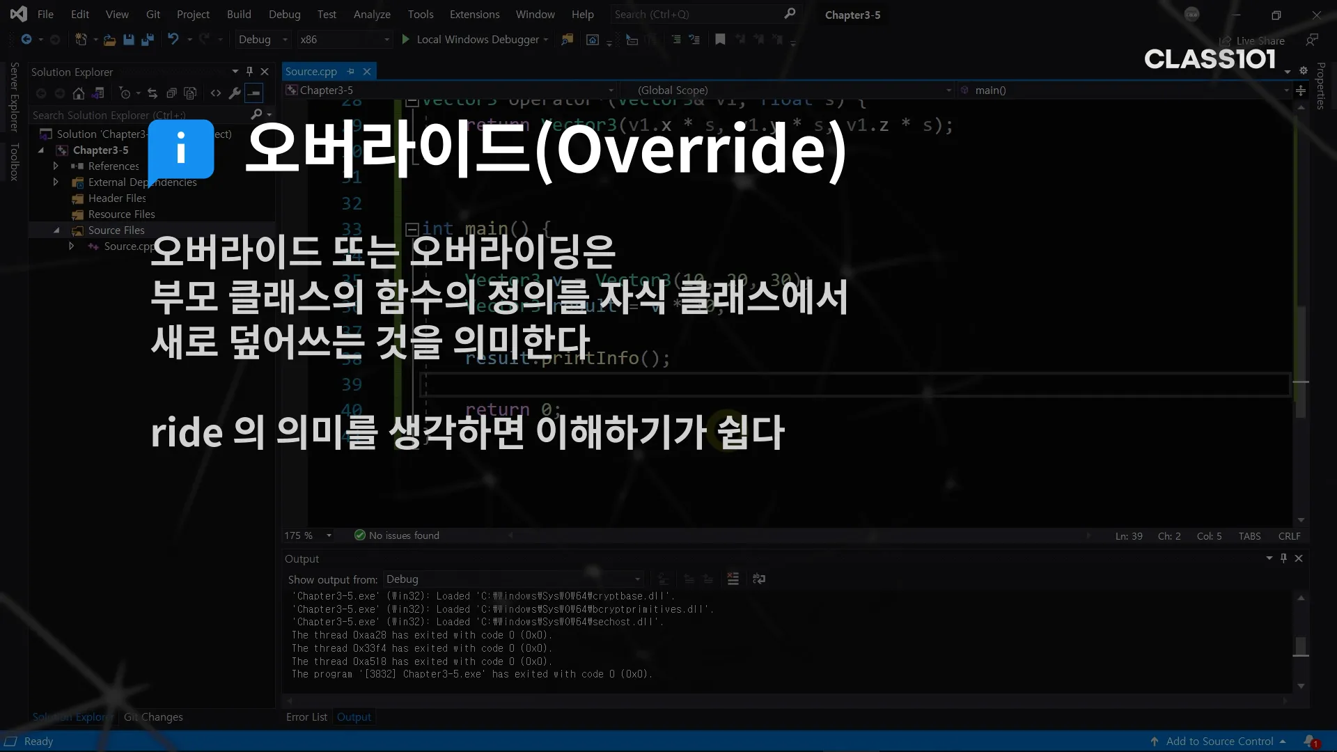
Task: Open file using the folder icon
Action: click(x=109, y=40)
